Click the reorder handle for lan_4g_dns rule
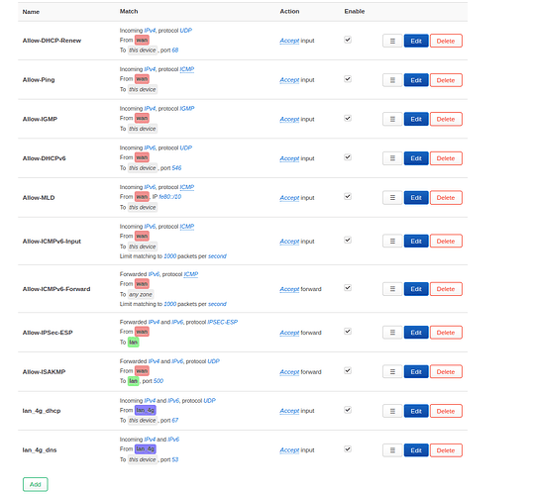This screenshot has width=534, height=494. [392, 450]
